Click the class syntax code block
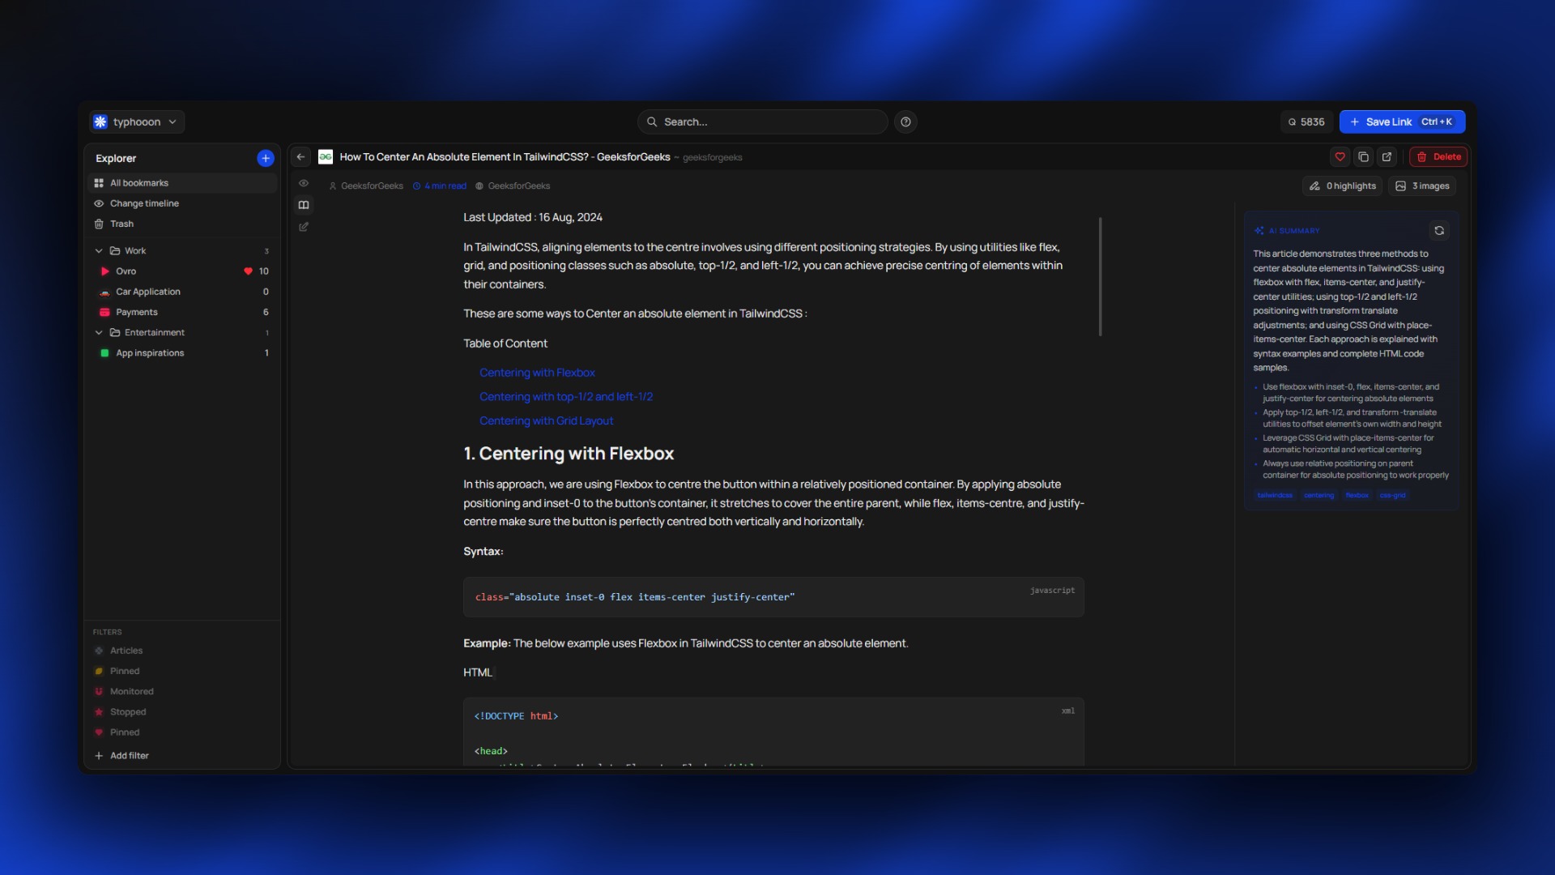This screenshot has height=875, width=1555. (x=773, y=597)
